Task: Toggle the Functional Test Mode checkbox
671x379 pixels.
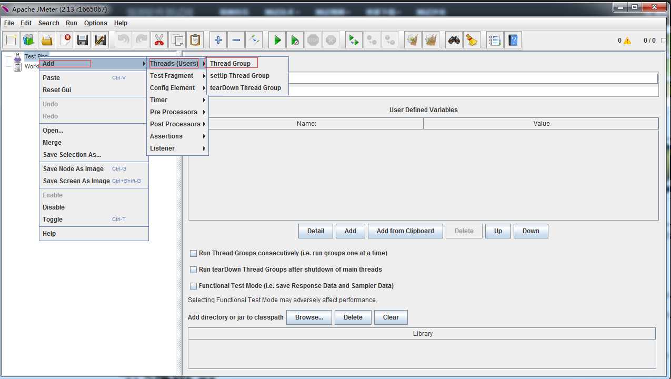Action: point(194,286)
